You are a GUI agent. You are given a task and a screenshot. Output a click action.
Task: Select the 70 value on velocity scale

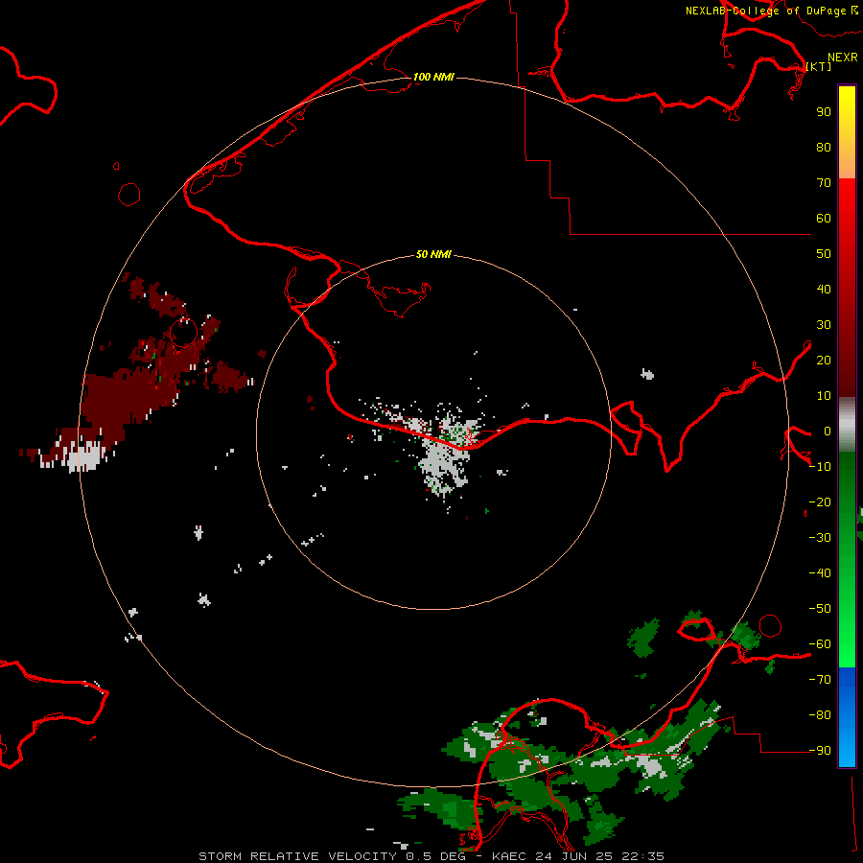pyautogui.click(x=824, y=183)
